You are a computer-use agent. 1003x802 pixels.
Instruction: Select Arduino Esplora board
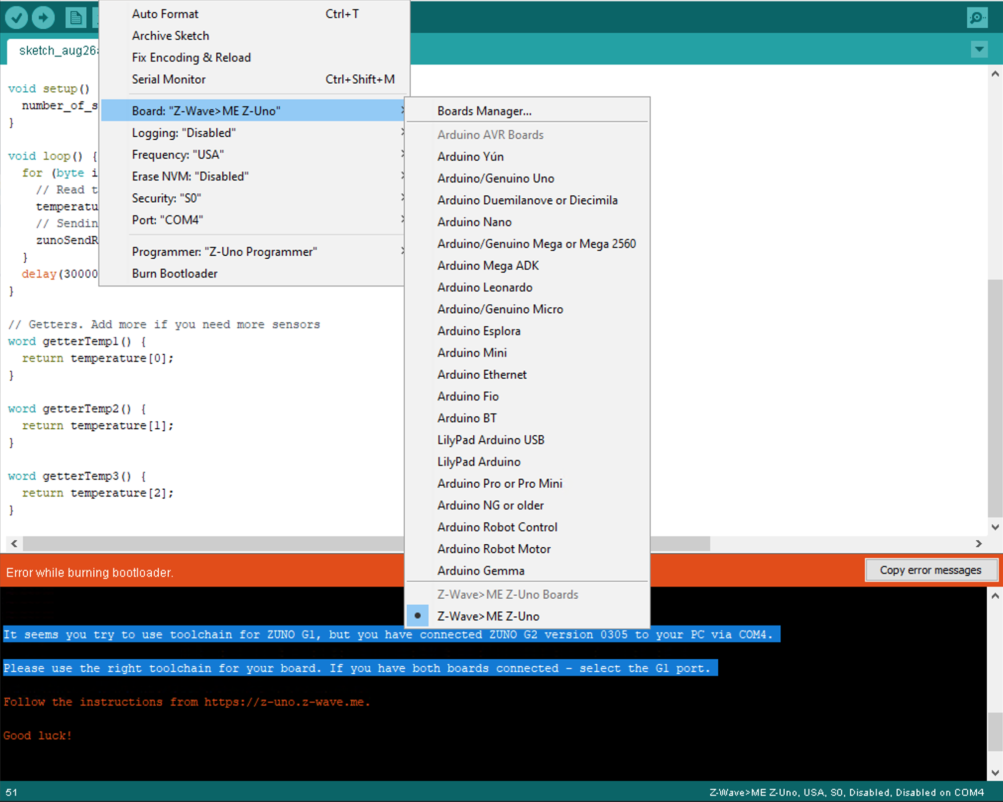pyautogui.click(x=527, y=331)
